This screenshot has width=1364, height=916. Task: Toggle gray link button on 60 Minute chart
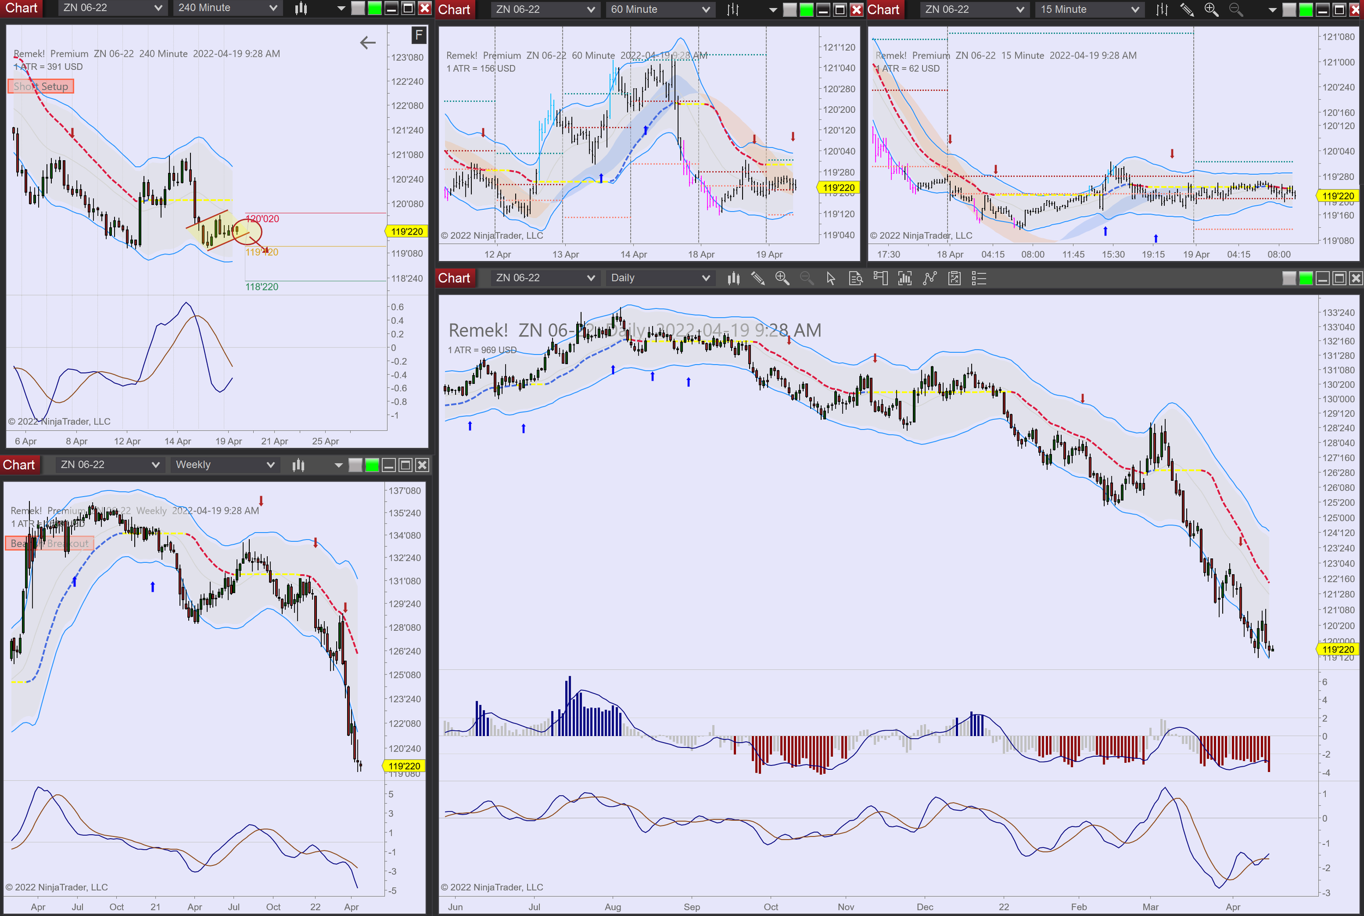(789, 9)
